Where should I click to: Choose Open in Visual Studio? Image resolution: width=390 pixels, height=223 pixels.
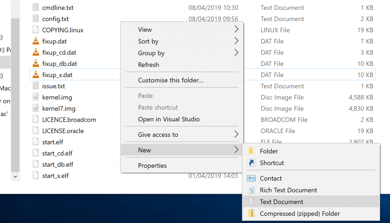pyautogui.click(x=169, y=119)
